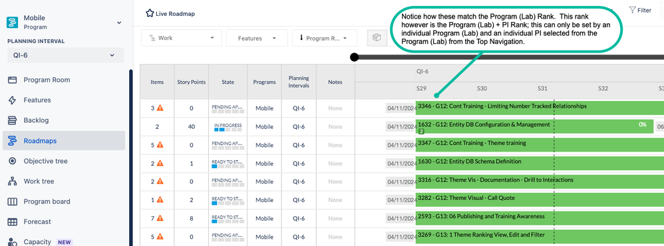664x246 pixels.
Task: Open bar 1632 Entity DB Configuration & Management
Action: (x=534, y=126)
